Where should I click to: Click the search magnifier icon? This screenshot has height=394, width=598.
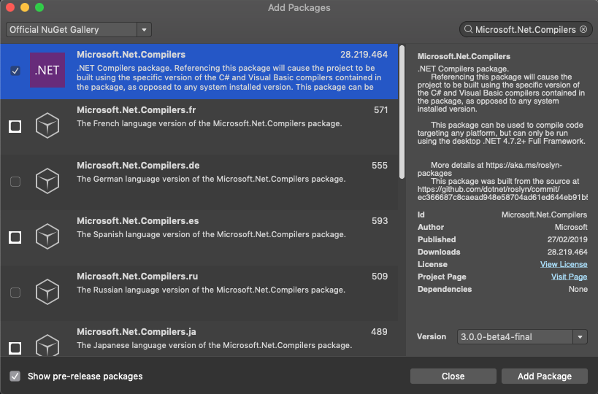pyautogui.click(x=468, y=29)
